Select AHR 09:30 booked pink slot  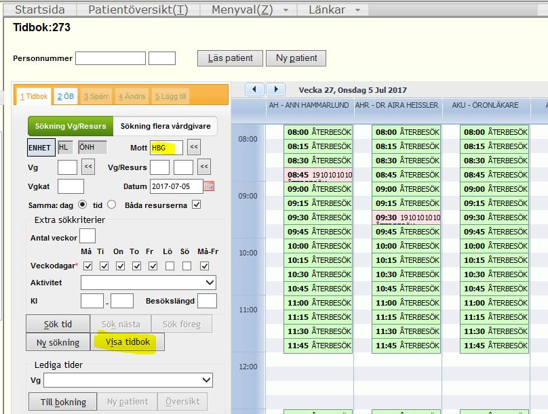406,217
